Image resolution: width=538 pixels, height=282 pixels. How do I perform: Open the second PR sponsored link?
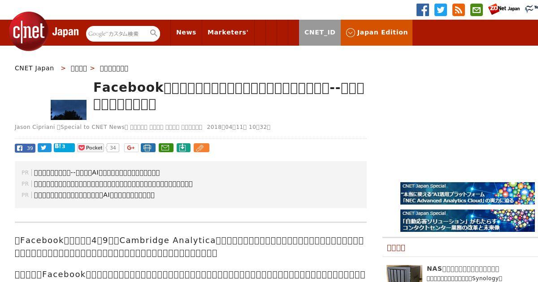[113, 184]
